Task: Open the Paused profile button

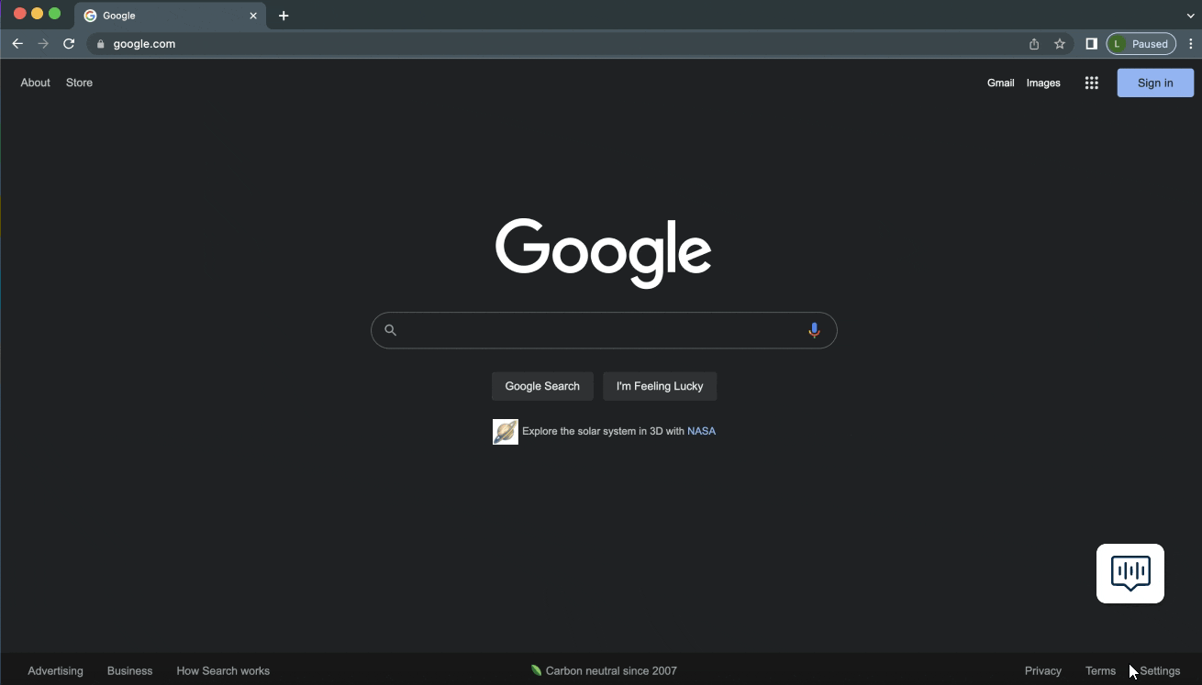Action: (x=1141, y=44)
